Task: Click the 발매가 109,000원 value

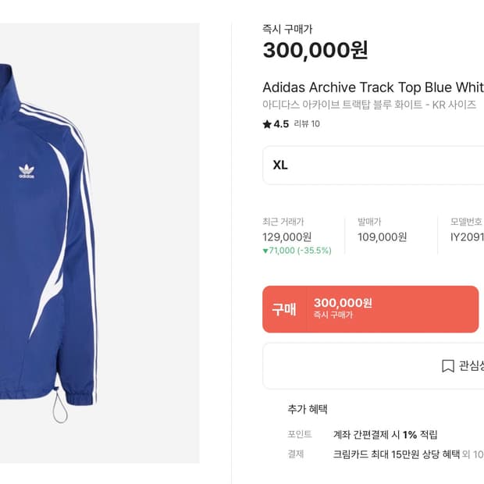Action: [382, 237]
